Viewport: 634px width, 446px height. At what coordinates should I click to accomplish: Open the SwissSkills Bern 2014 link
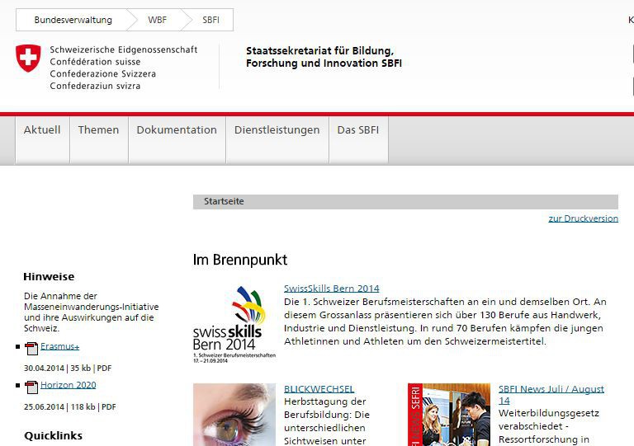[332, 289]
